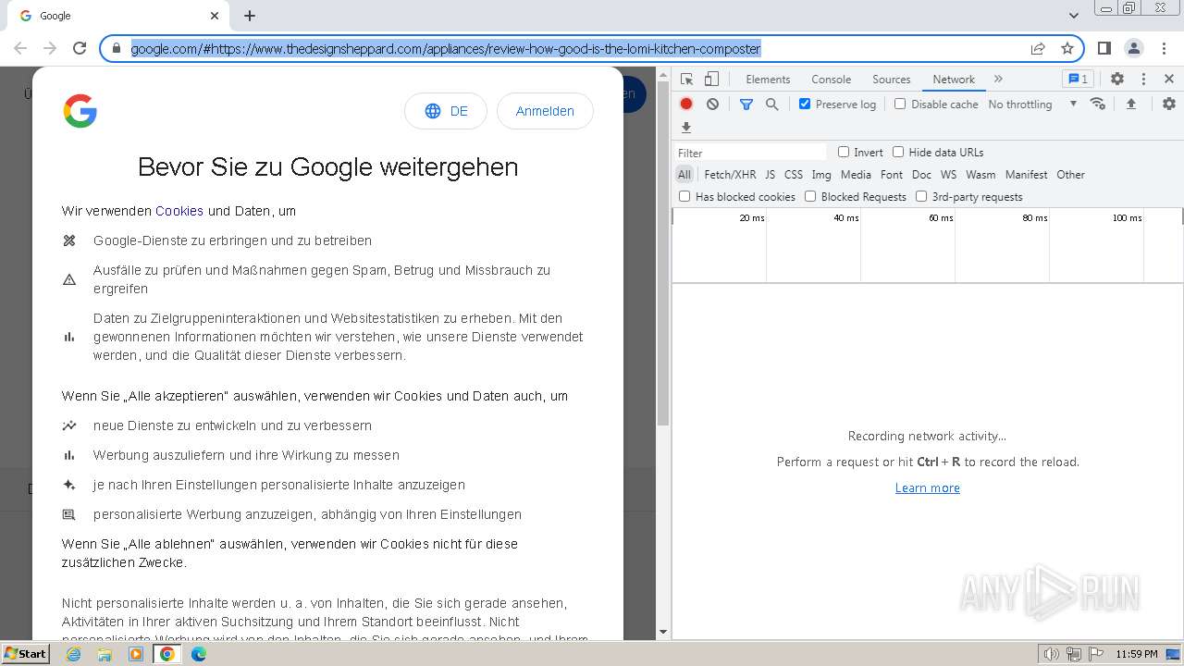The image size is (1184, 666).
Task: Open network conditions wifi icon
Action: [1098, 104]
